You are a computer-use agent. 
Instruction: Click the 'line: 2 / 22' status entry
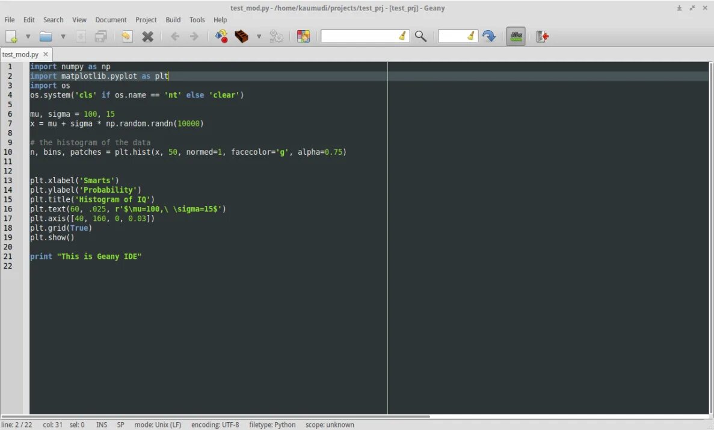17,425
